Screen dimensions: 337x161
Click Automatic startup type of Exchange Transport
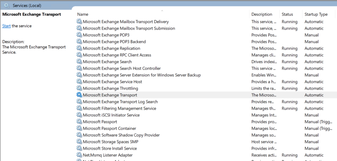(314, 95)
